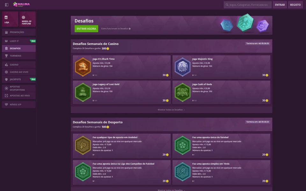Click the Cash of Gods hexagon badge
Viewport: 306px width, 191px height.
point(182,92)
